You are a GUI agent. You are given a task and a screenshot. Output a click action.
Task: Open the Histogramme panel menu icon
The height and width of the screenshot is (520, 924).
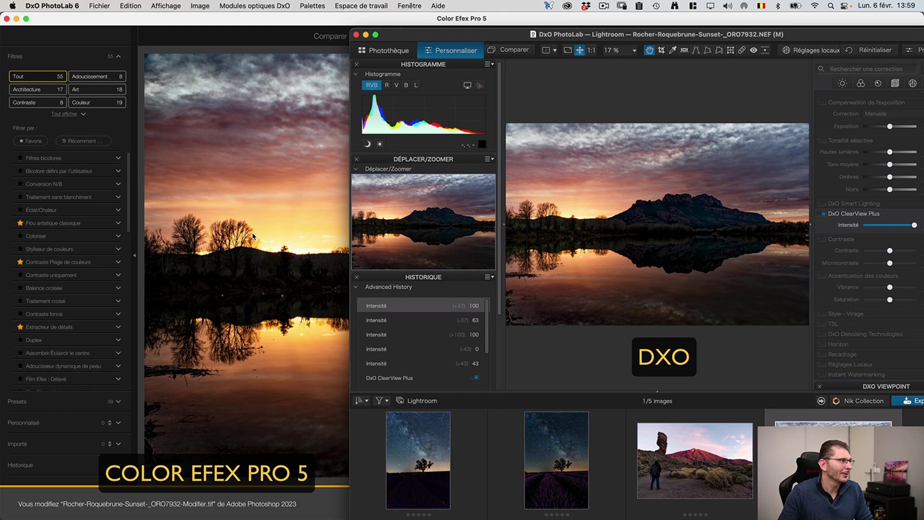click(489, 64)
